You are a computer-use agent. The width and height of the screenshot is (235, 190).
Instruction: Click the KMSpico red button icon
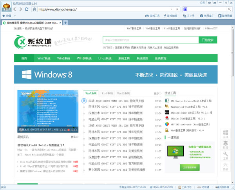point(167,118)
